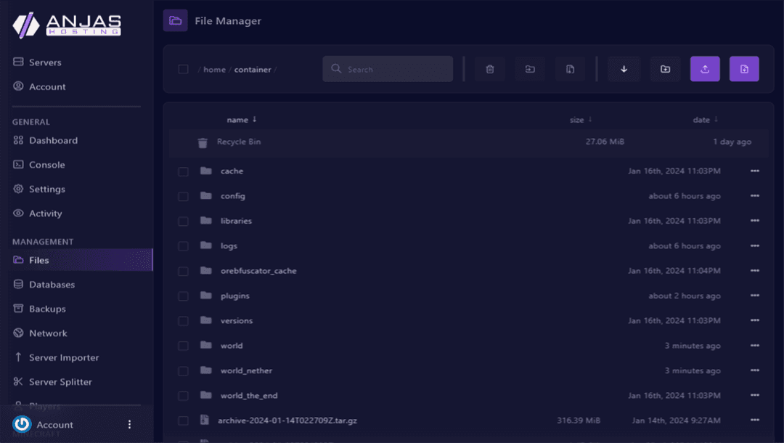The width and height of the screenshot is (784, 443).
Task: Open the Recycle Bin row
Action: click(x=239, y=142)
